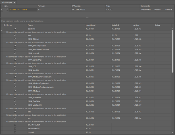Viewport: 175px width, 135px height.
Task: Click the Disconnect command
Action: (146, 10)
